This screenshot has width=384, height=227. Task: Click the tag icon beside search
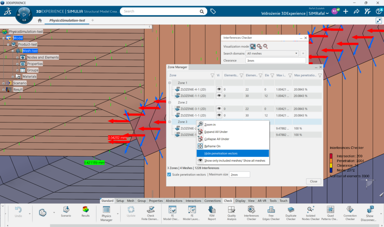[x=213, y=11]
